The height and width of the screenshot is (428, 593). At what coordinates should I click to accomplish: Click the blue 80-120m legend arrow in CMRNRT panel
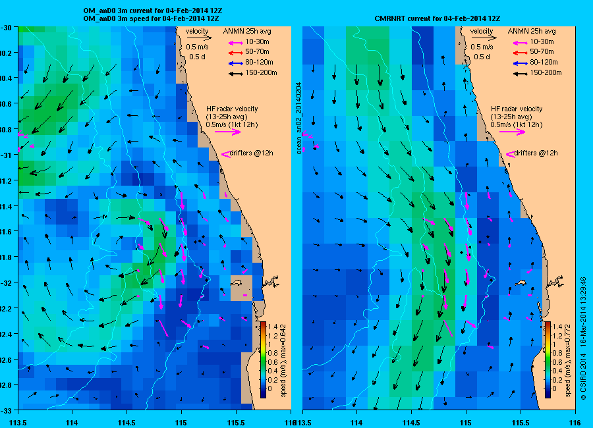point(521,63)
